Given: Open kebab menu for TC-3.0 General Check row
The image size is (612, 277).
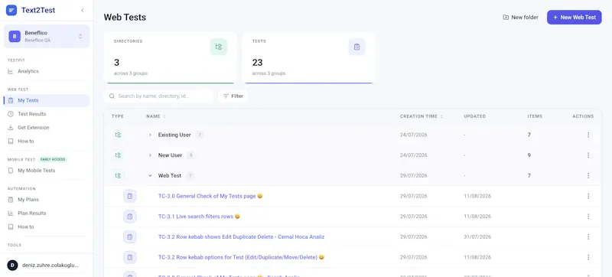Looking at the screenshot, I should pyautogui.click(x=588, y=196).
